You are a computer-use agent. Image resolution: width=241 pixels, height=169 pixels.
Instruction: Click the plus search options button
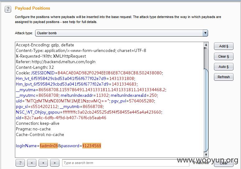(43, 163)
